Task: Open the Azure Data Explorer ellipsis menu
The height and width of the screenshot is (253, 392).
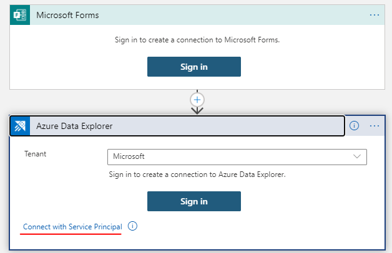Action: tap(375, 126)
